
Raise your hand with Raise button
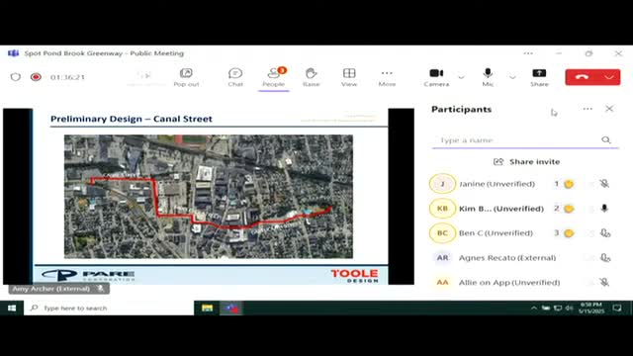click(312, 77)
